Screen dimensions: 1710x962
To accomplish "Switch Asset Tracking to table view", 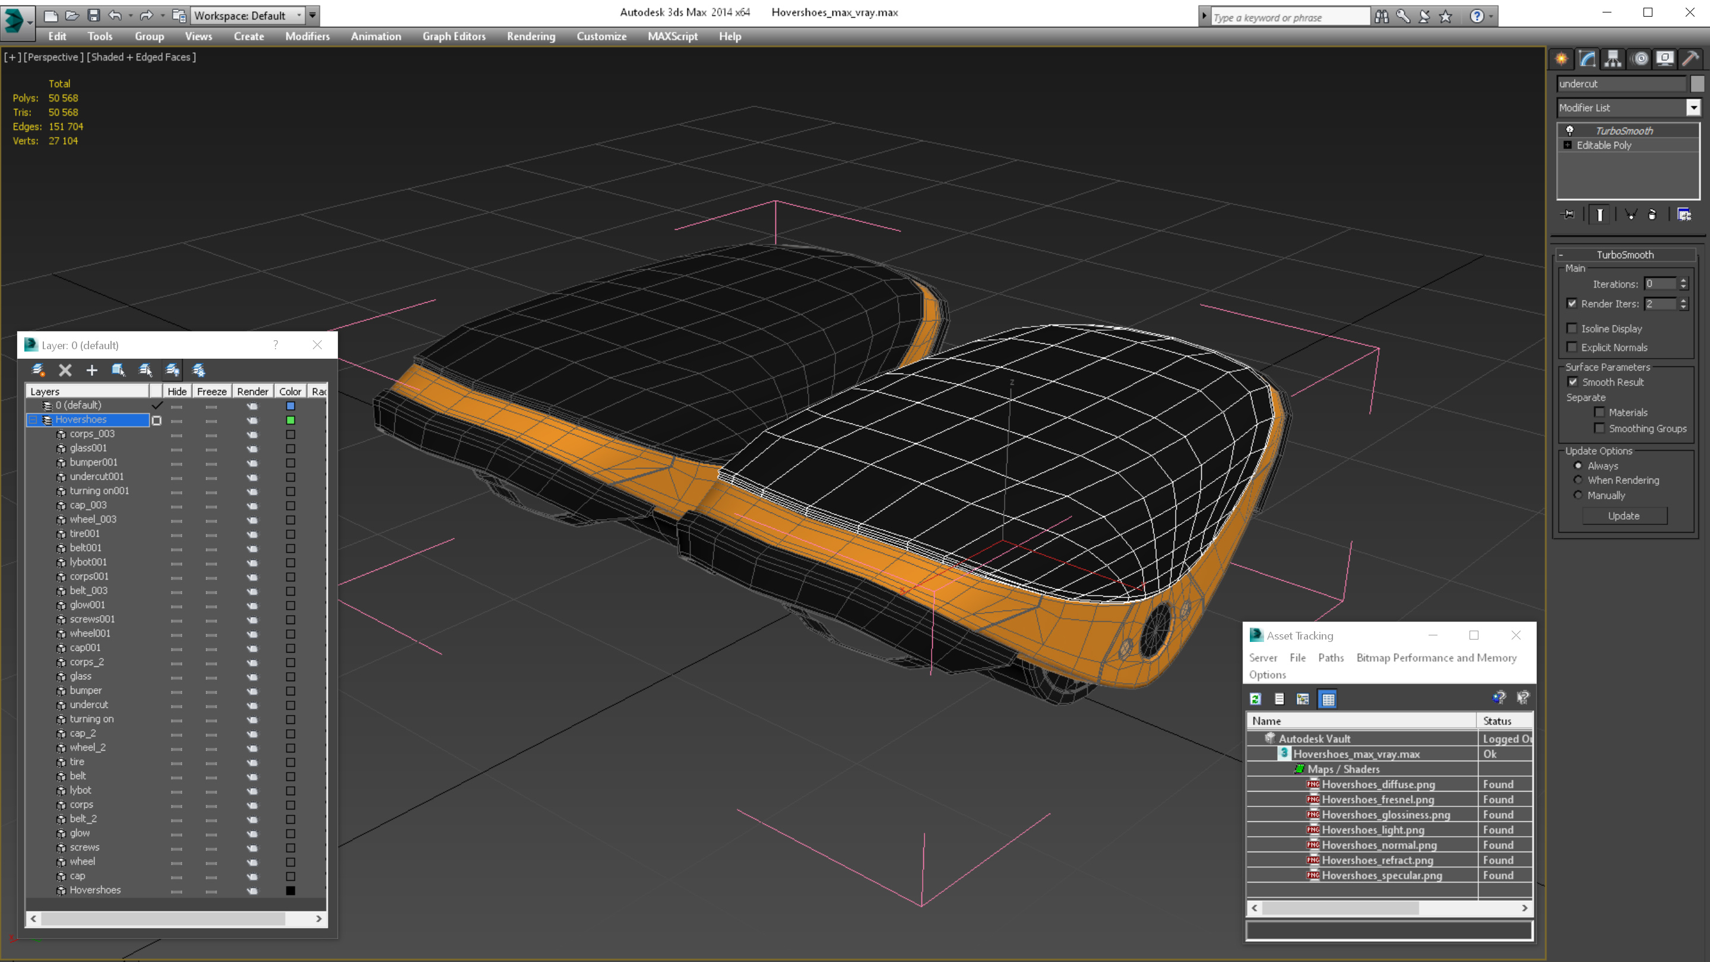I will [x=1328, y=698].
